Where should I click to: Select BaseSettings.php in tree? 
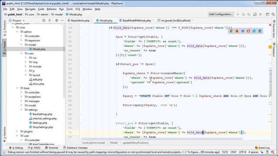pyautogui.click(x=43, y=114)
